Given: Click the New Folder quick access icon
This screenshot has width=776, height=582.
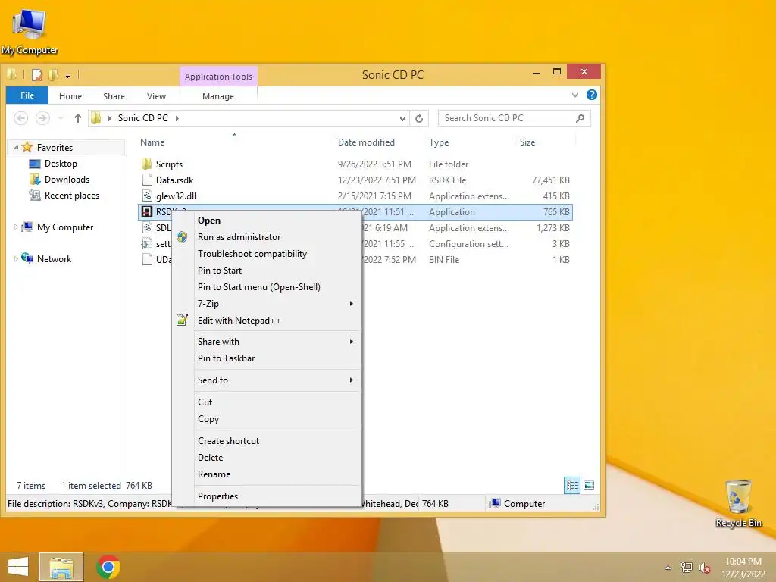Looking at the screenshot, I should pos(54,75).
